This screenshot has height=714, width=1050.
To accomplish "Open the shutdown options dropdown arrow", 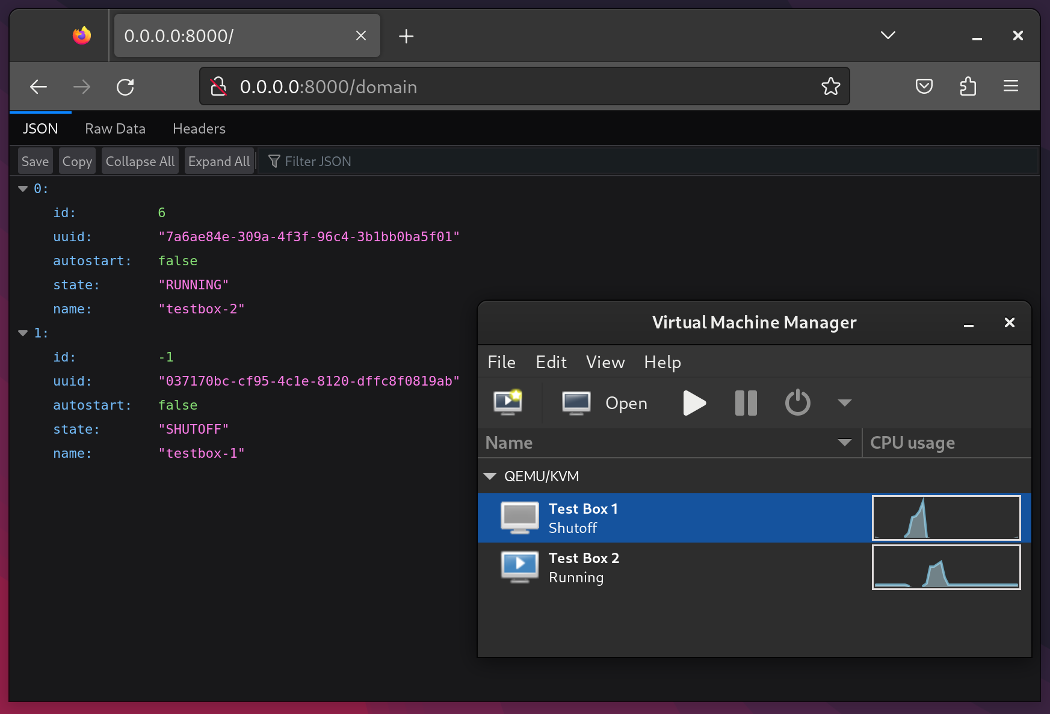I will (x=844, y=403).
